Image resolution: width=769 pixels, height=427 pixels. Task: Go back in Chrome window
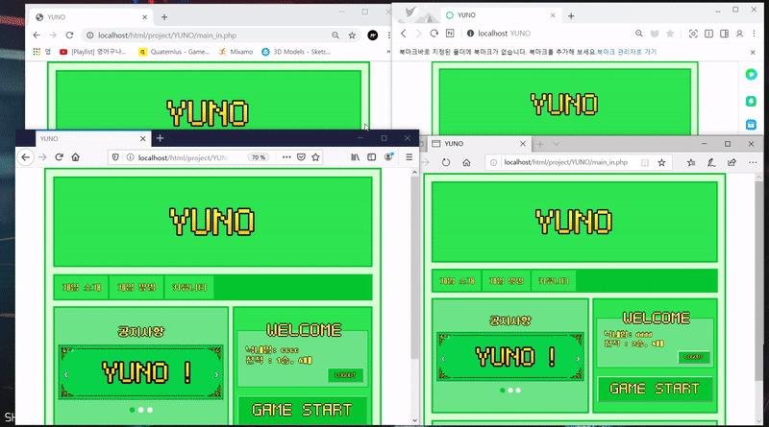[37, 36]
